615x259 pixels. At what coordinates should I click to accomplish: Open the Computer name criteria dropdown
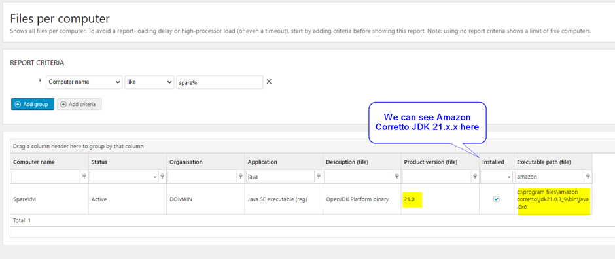pos(84,82)
